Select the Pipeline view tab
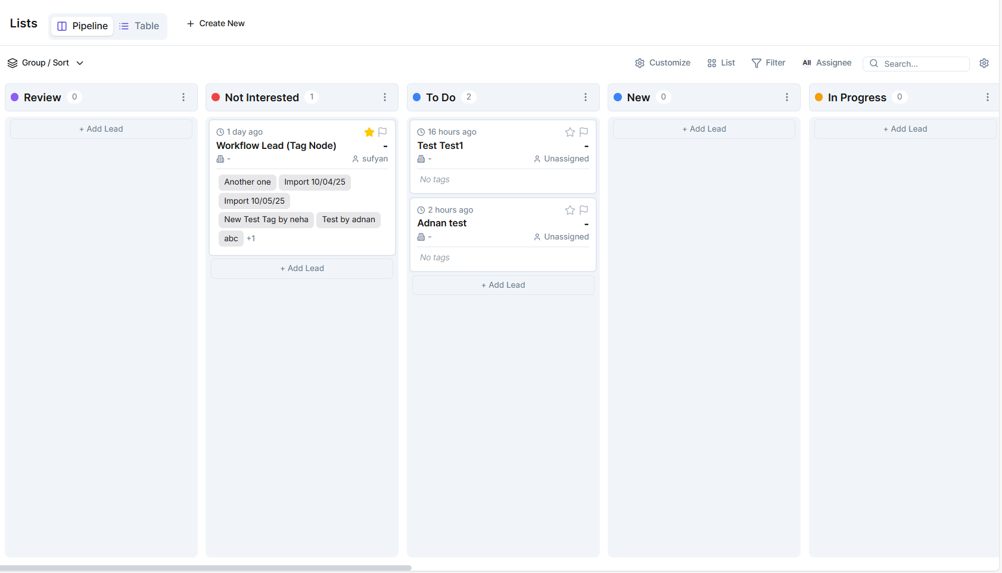 [x=82, y=26]
